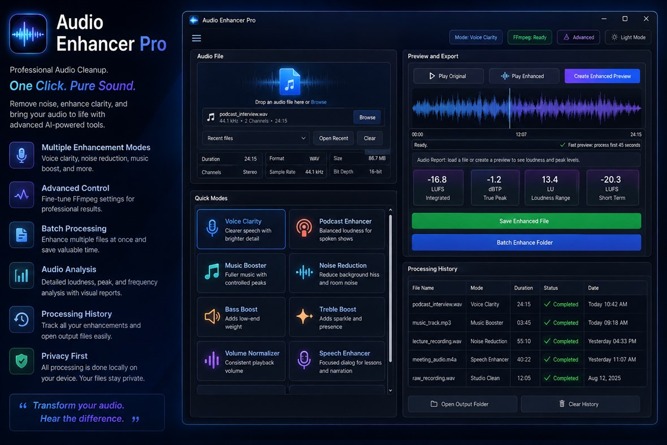667x445 pixels.
Task: Switch to Light Mode
Action: point(629,37)
